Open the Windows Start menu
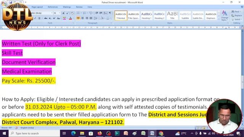244x137 pixels. (x=4, y=133)
